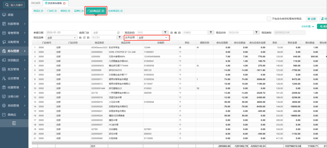Click the 采购管理 sidebar icon

tap(4, 42)
